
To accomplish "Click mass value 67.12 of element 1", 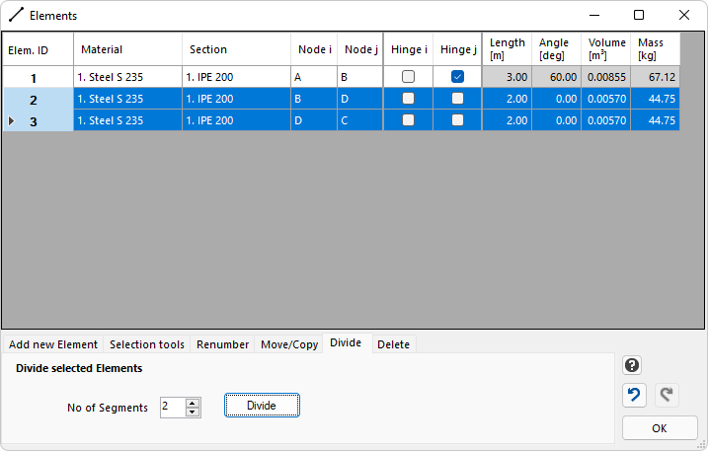I will click(x=655, y=77).
